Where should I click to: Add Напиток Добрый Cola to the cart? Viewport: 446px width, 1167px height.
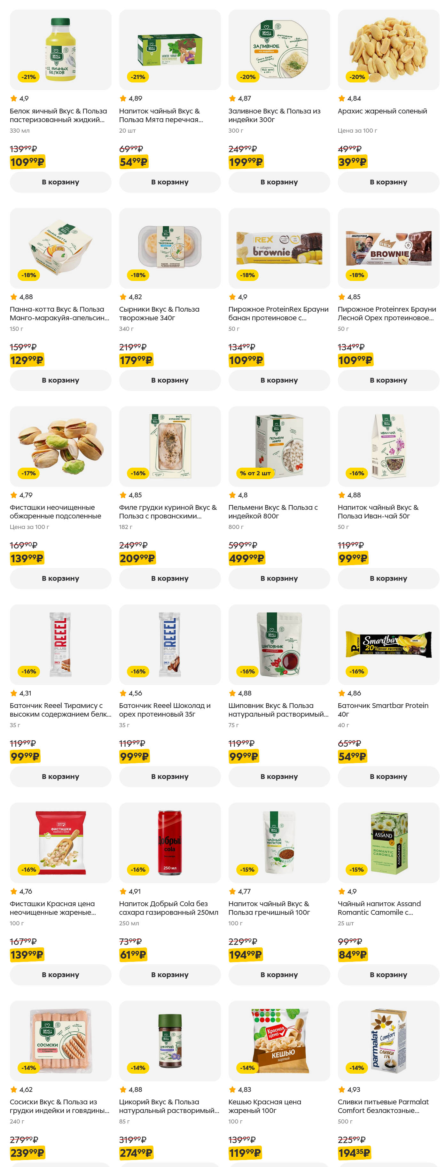coord(169,975)
